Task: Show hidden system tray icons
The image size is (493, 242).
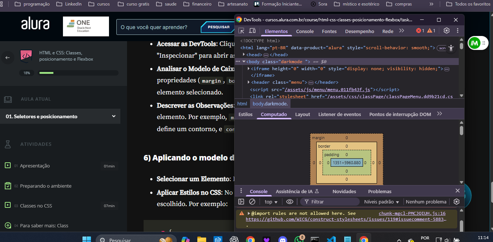Action: coord(399,240)
